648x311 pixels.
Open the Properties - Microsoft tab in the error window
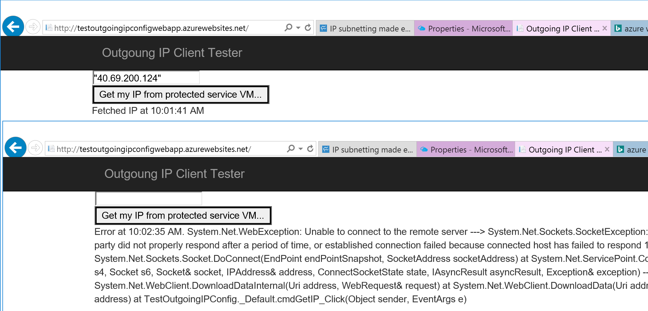point(466,150)
